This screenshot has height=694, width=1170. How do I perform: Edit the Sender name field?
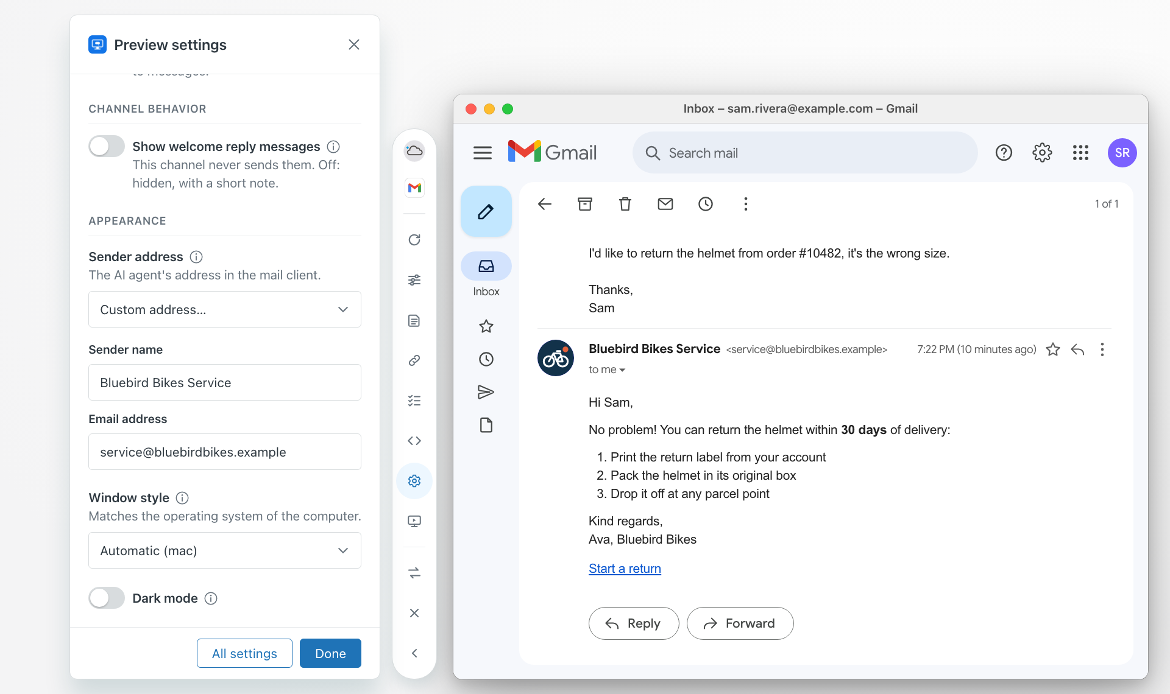(225, 382)
